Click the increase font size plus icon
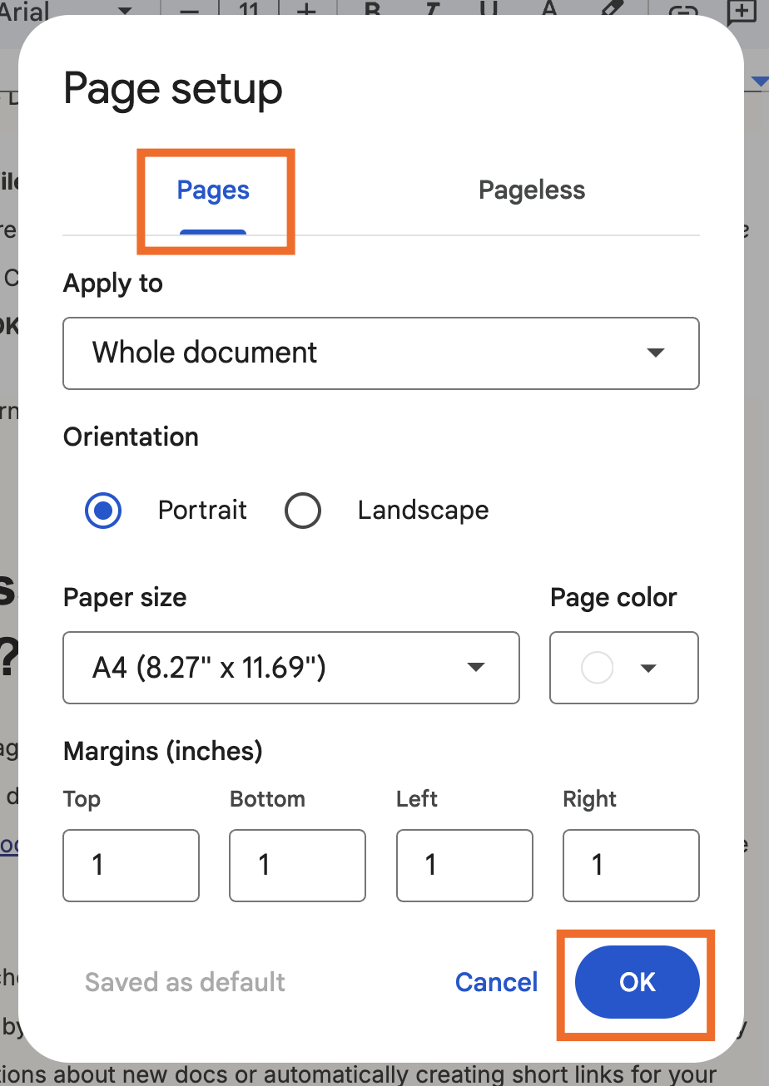This screenshot has width=769, height=1086. point(307,10)
